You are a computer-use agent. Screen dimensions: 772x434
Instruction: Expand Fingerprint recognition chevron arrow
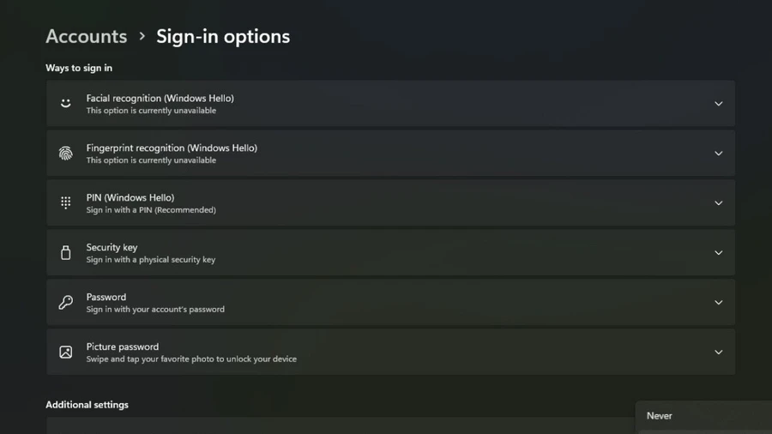(x=718, y=154)
